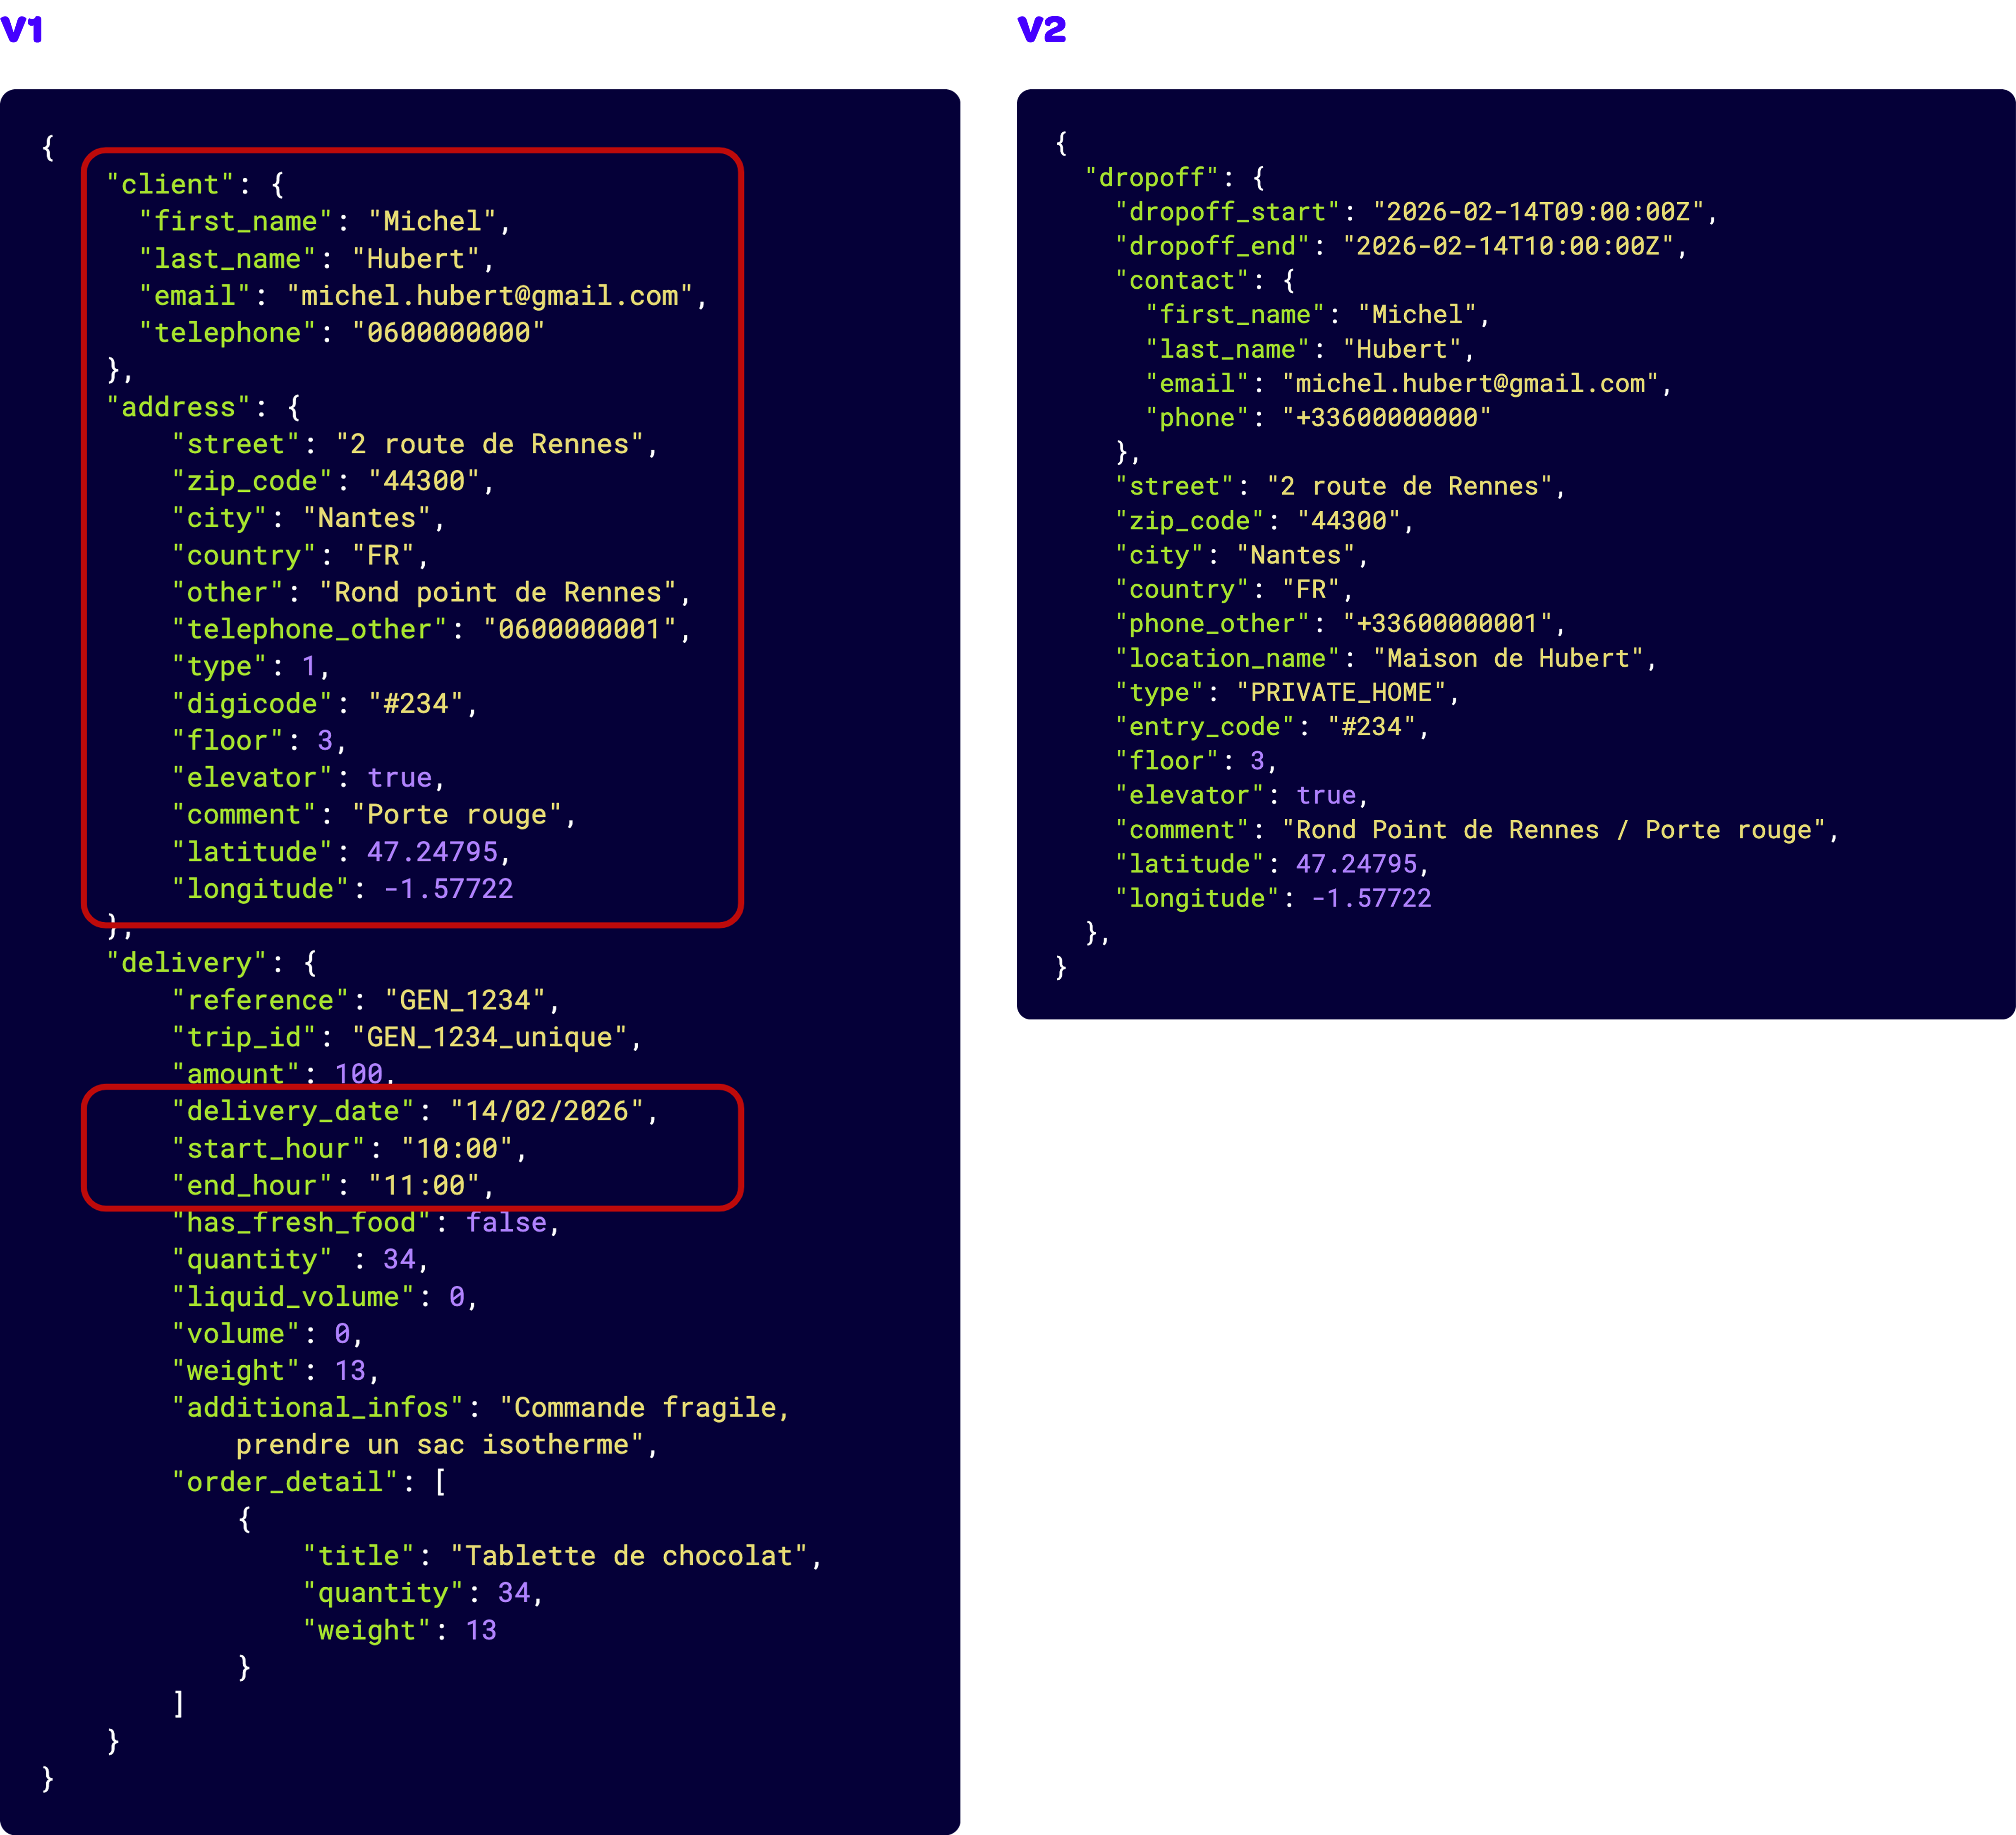The height and width of the screenshot is (1835, 2016).
Task: Click V1 city value "Nantes"
Action: click(367, 519)
